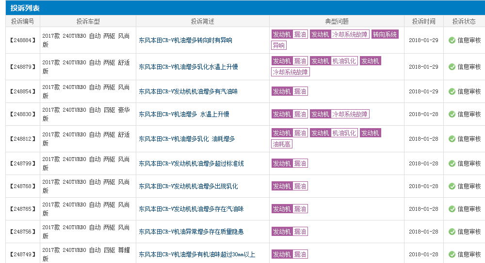The image size is (485, 263).
Task: Click 转向系统 异响 tag in first row
Action: tap(385, 34)
